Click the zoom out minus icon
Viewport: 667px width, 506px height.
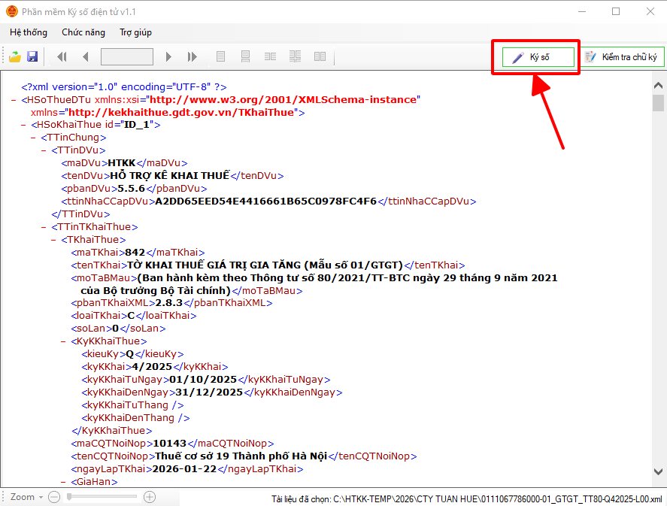[x=53, y=497]
